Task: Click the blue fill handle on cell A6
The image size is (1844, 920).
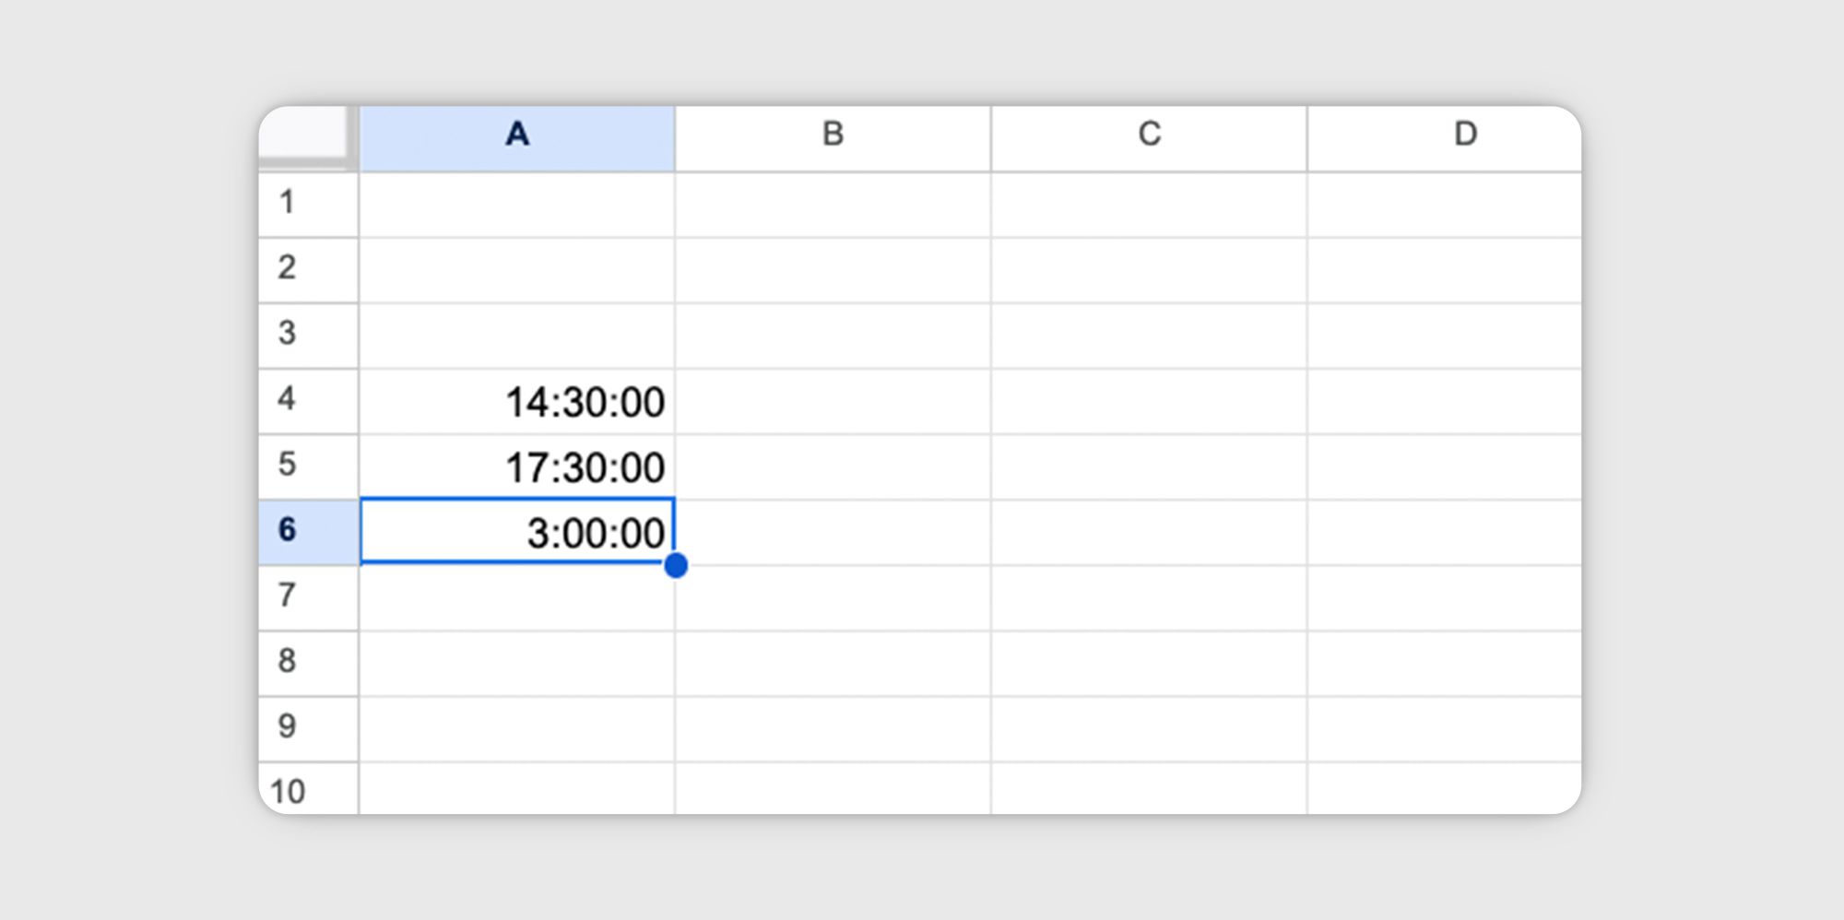Action: pos(676,566)
